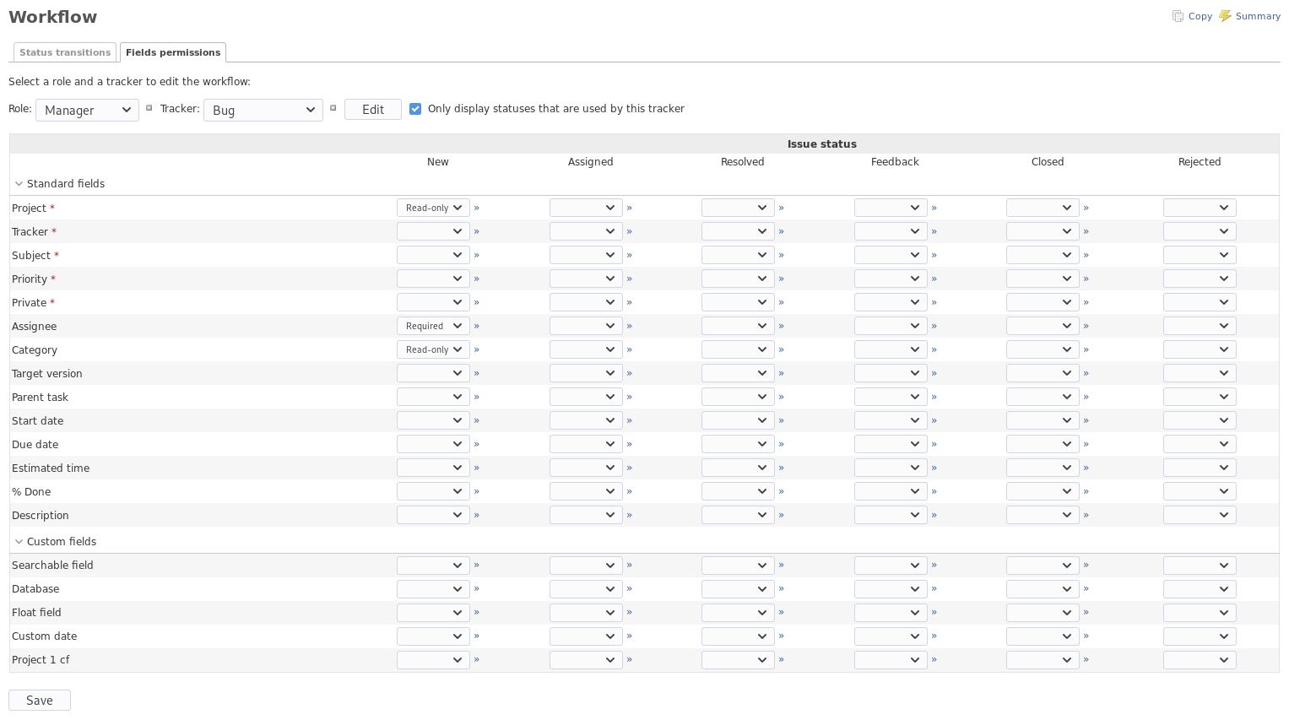Click copy arrow in Parent task Assigned cell
The width and height of the screenshot is (1289, 720).
pos(630,397)
